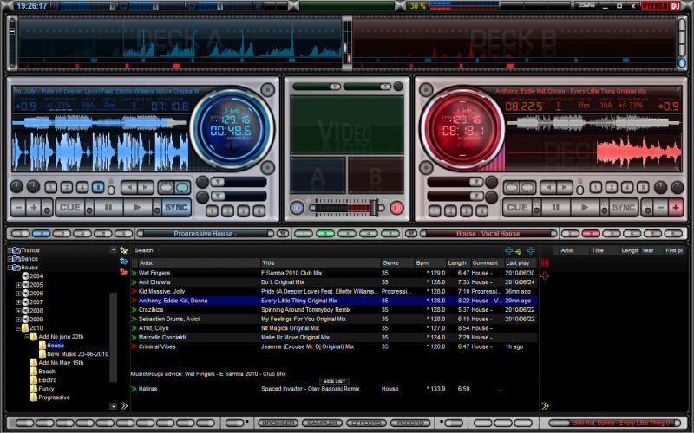Click Deck A pitch minus button
694x433 pixels.
pos(18,207)
